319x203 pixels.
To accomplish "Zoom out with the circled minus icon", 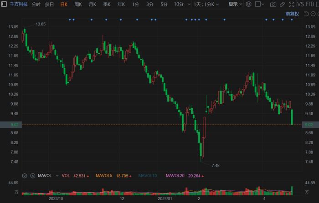I will point(313,14).
